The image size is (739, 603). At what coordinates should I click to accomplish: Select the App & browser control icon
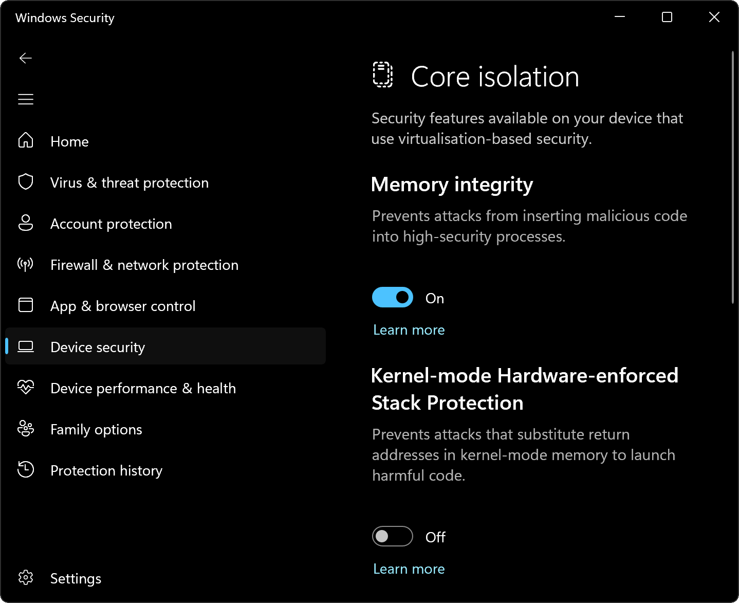pos(26,305)
